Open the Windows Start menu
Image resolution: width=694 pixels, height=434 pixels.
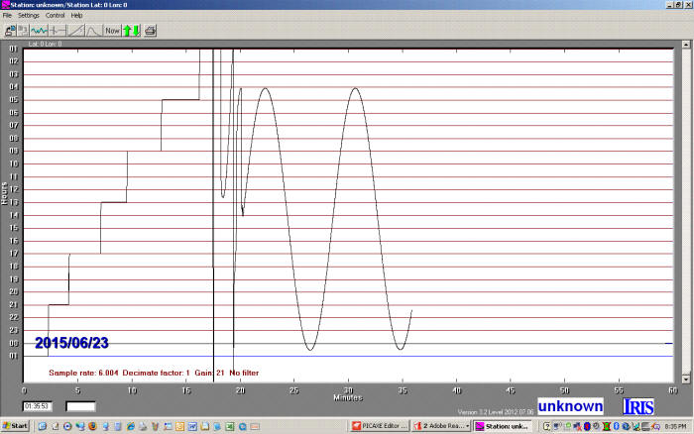[x=15, y=426]
